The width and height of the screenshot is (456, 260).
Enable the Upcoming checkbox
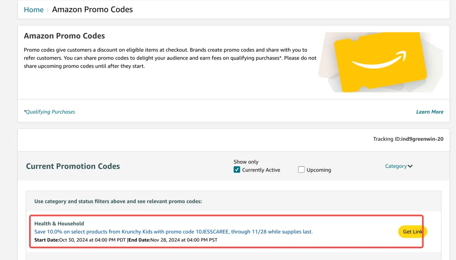pos(301,170)
